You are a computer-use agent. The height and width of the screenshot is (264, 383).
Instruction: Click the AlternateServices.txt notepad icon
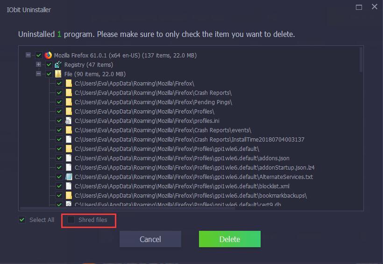coord(69,177)
